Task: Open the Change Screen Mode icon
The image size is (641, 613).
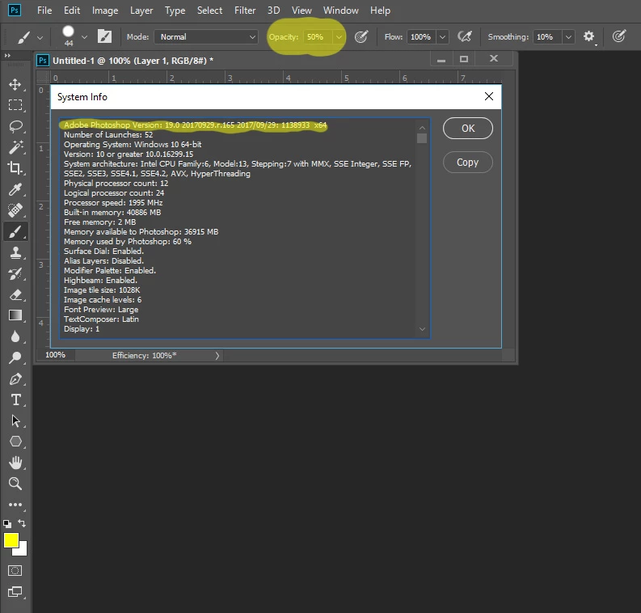Action: pyautogui.click(x=15, y=591)
